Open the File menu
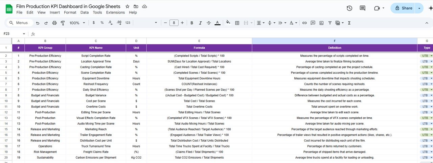This screenshot has height=163, width=433. coord(19,12)
